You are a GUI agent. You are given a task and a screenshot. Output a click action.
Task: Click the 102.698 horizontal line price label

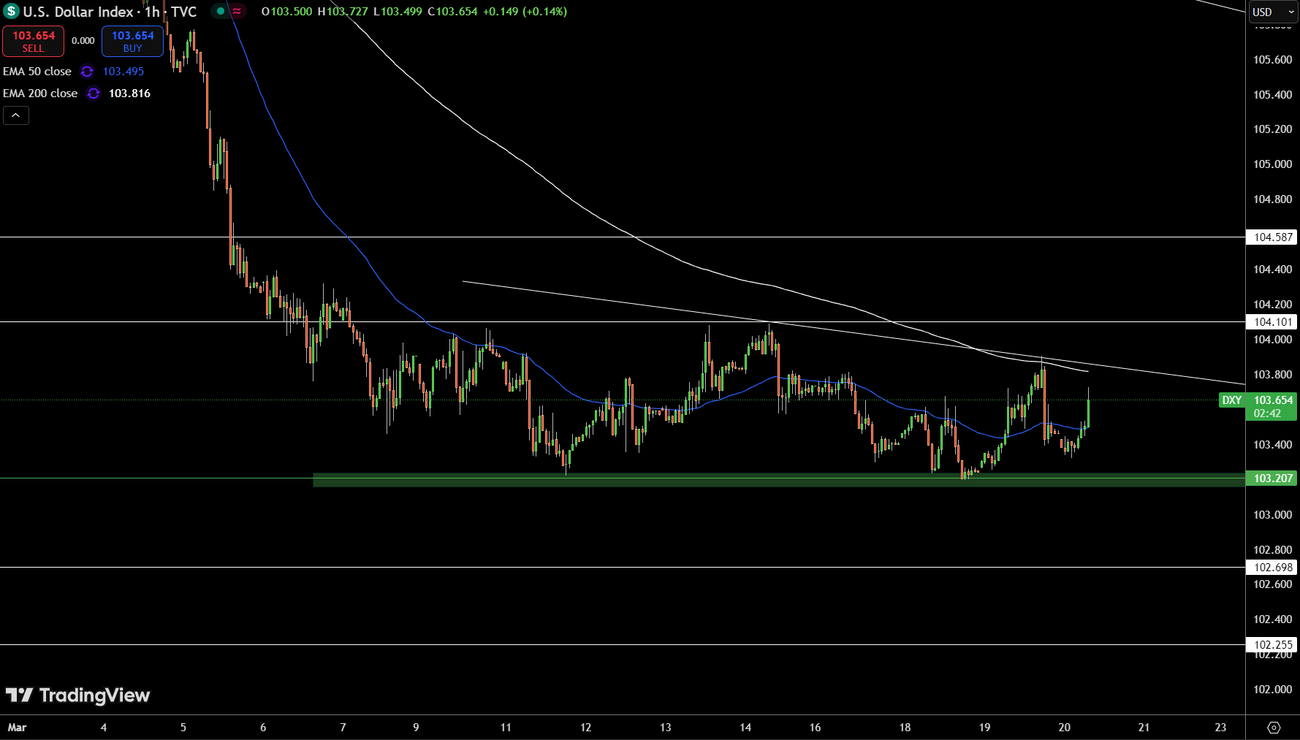[x=1272, y=568]
